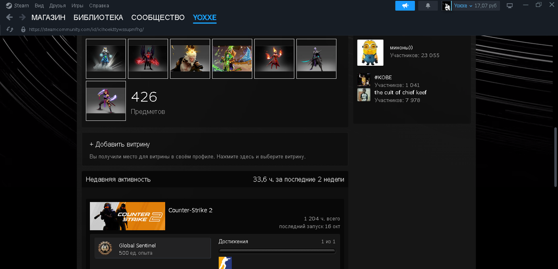Click the wallet balance 17,07 руб
The image size is (558, 269).
click(x=486, y=6)
